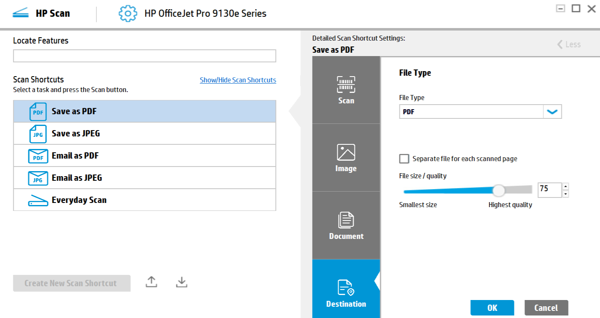
Task: Open Show/Hide Scan Shortcuts link
Action: 238,80
